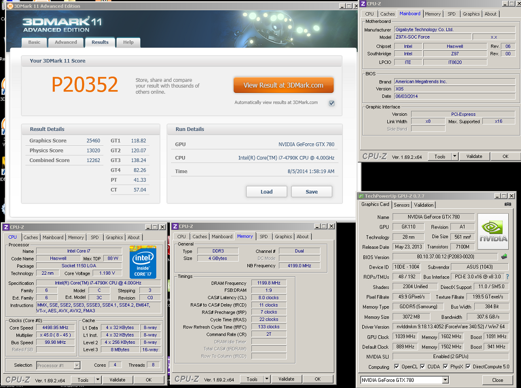Screen dimensions: 521x388
Task: Select the Results tab in 3DMark
Action: pos(100,42)
